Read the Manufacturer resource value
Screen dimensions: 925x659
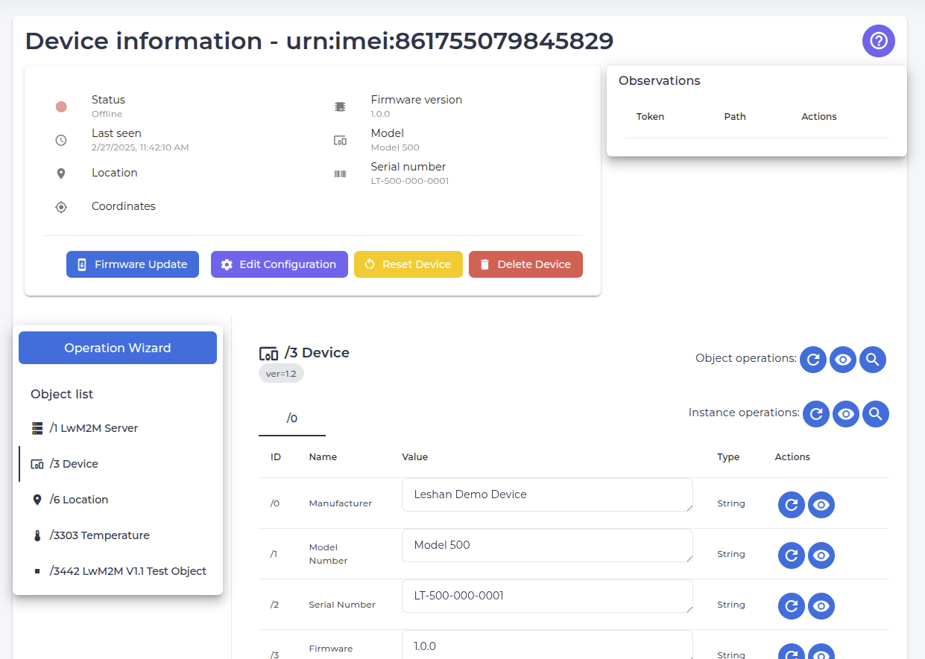pos(792,505)
